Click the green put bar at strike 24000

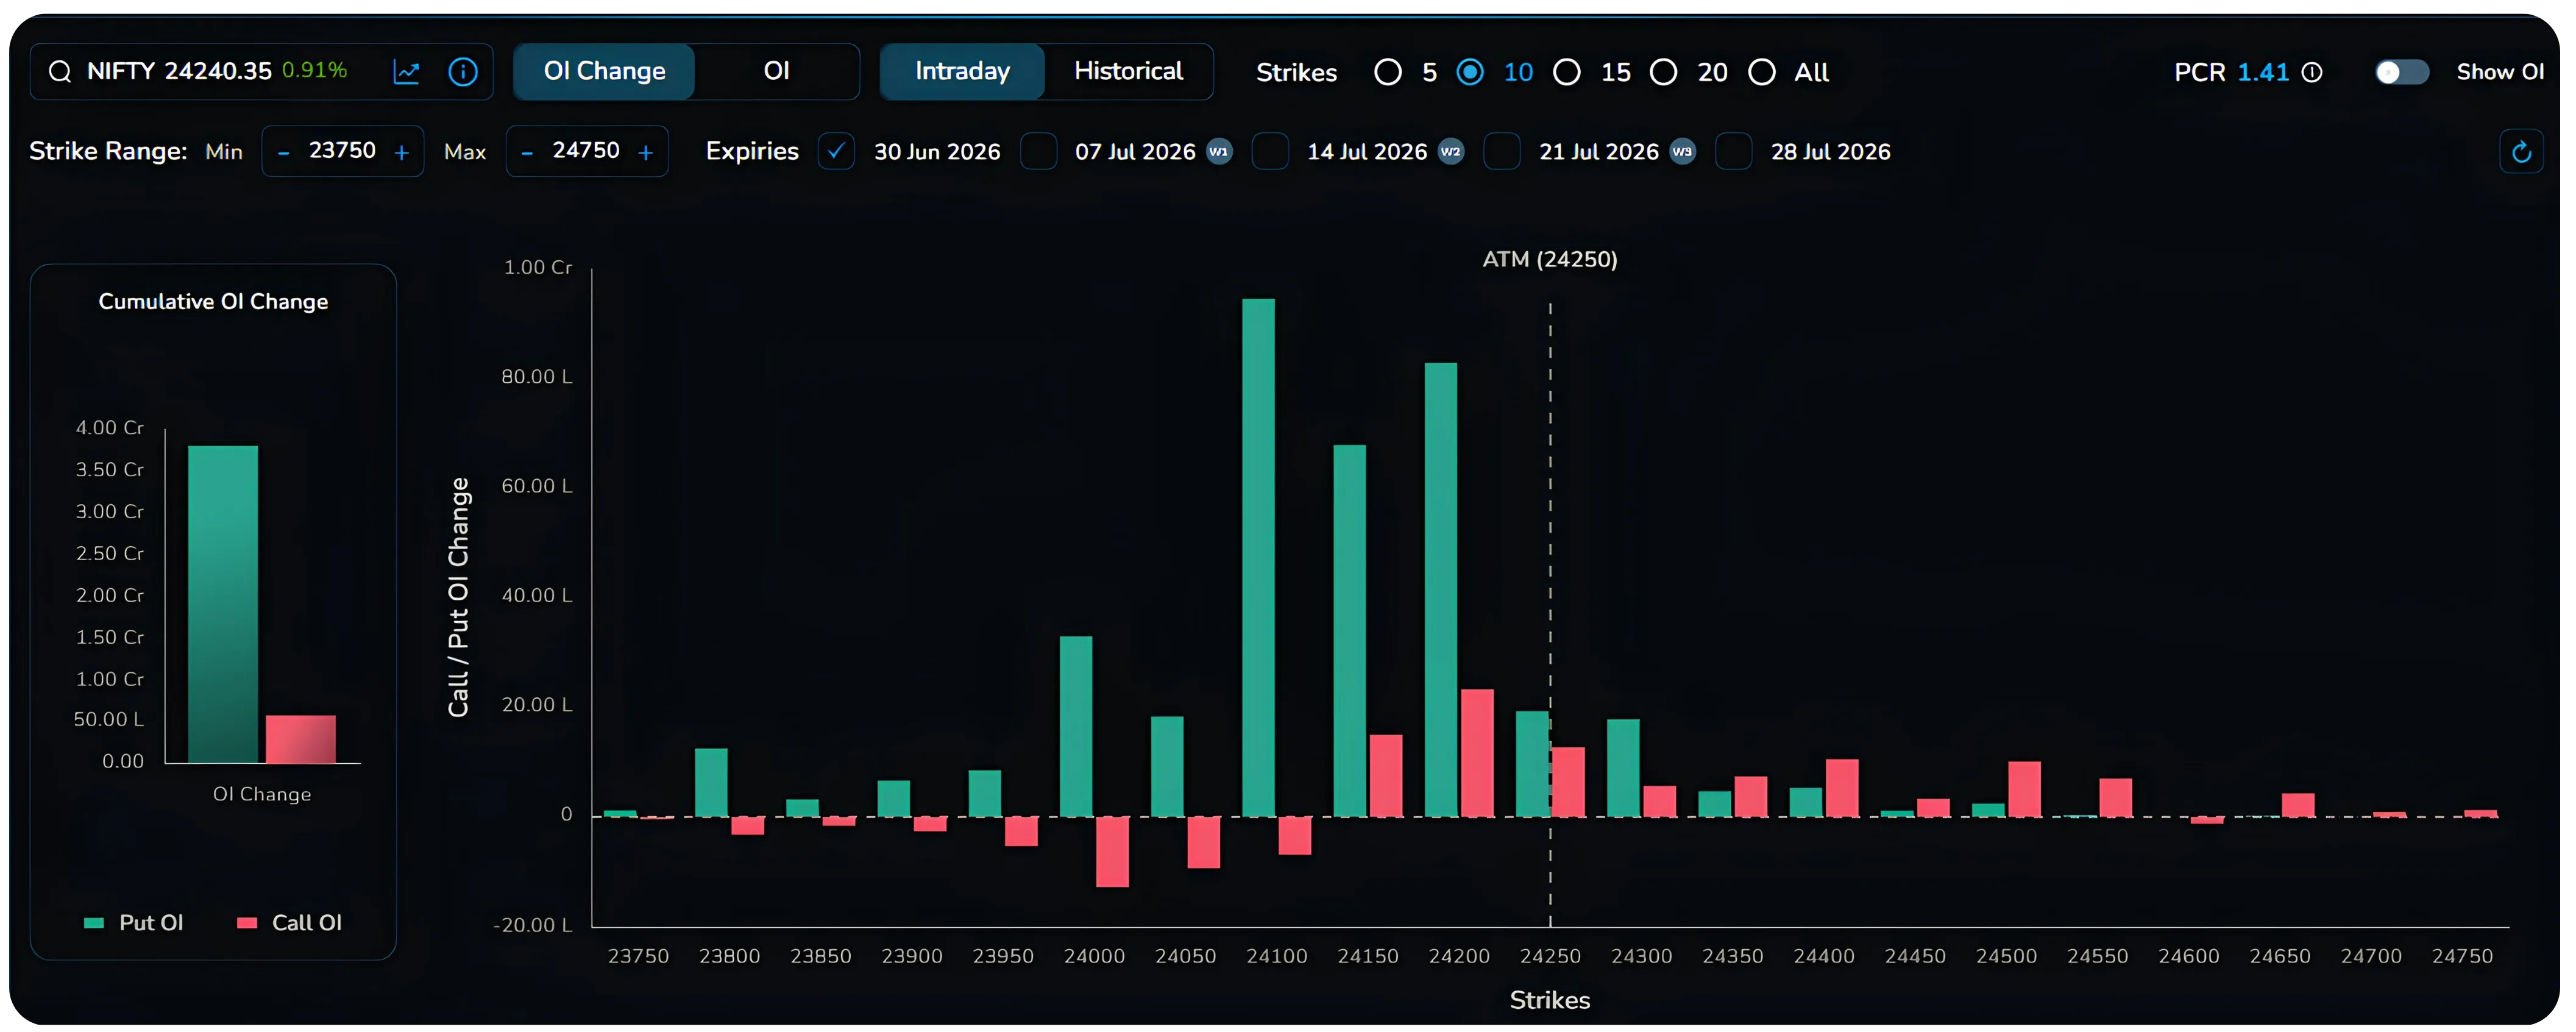pyautogui.click(x=1076, y=727)
